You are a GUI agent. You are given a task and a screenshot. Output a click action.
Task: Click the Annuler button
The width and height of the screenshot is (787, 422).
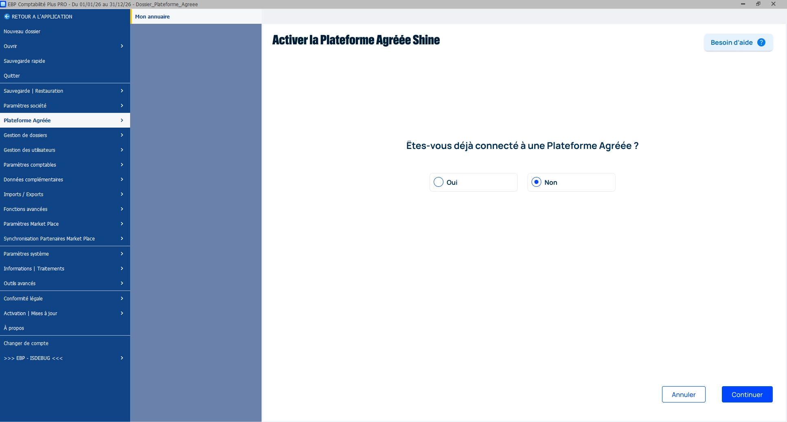pos(684,394)
